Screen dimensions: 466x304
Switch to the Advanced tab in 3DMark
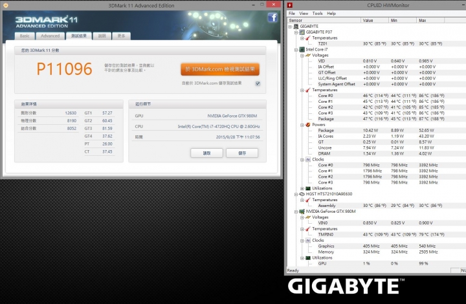click(x=50, y=36)
